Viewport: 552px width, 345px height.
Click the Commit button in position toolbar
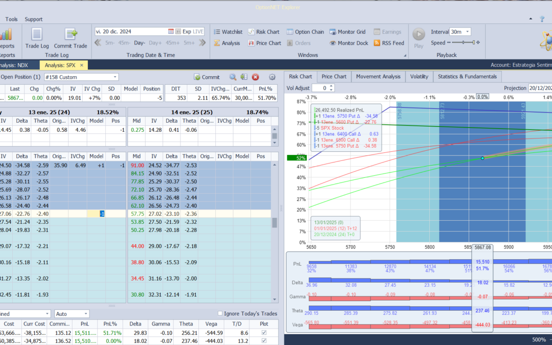click(x=206, y=77)
